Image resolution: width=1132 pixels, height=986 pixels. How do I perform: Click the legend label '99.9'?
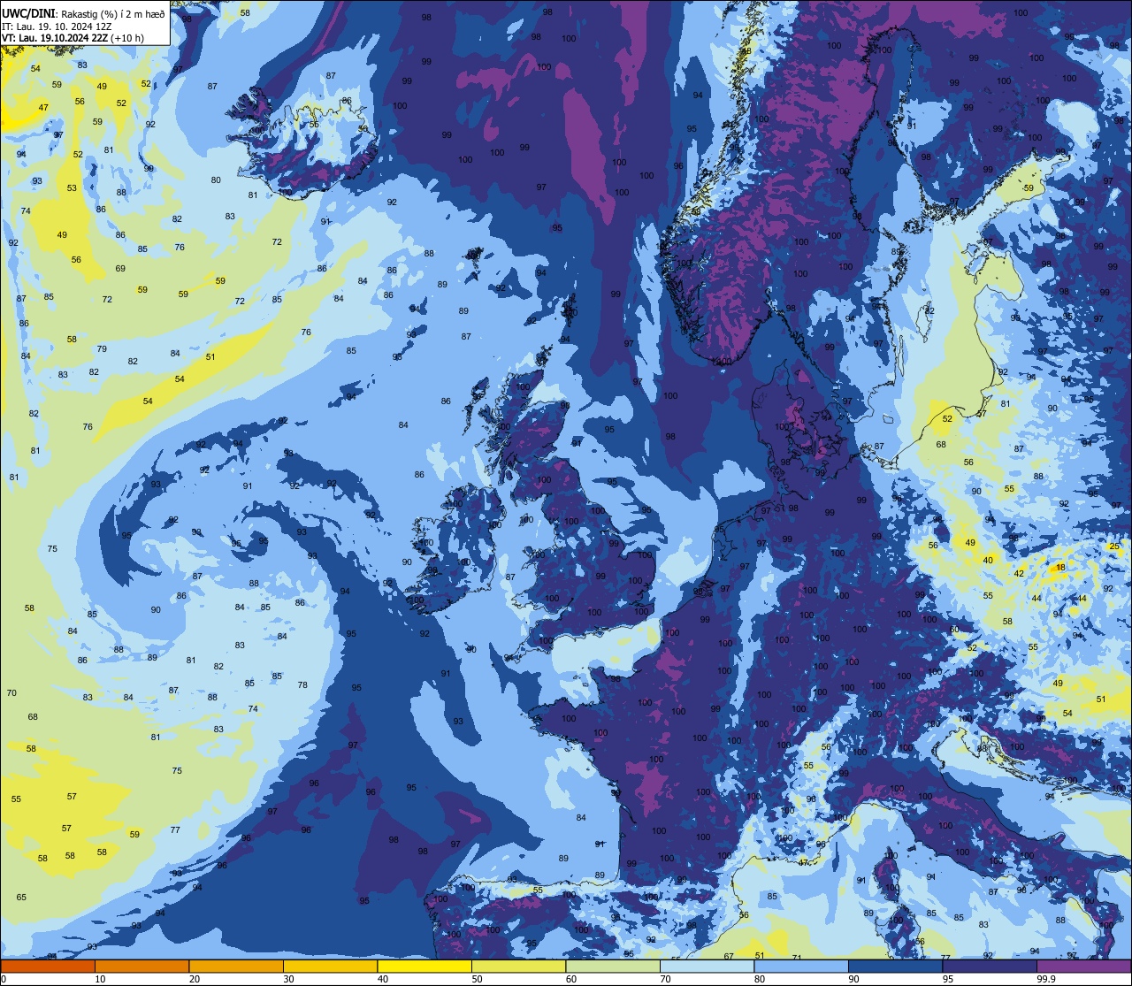(x=1046, y=979)
